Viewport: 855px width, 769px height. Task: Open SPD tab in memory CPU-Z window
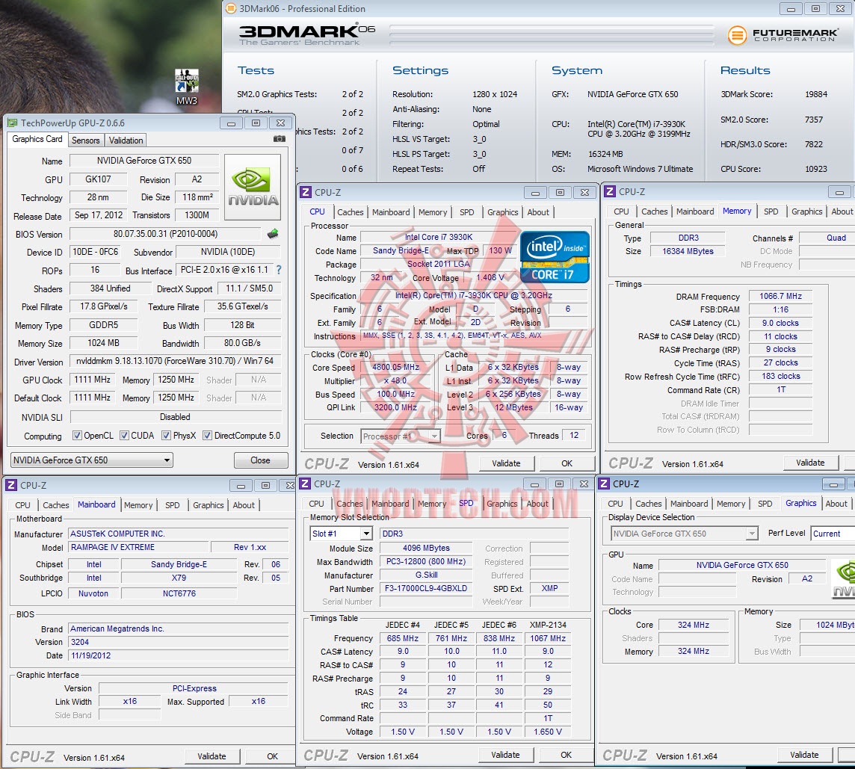771,211
